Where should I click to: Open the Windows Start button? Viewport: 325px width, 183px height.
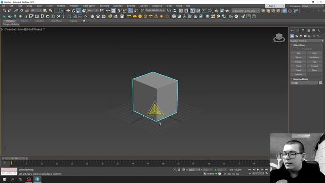[4, 179]
